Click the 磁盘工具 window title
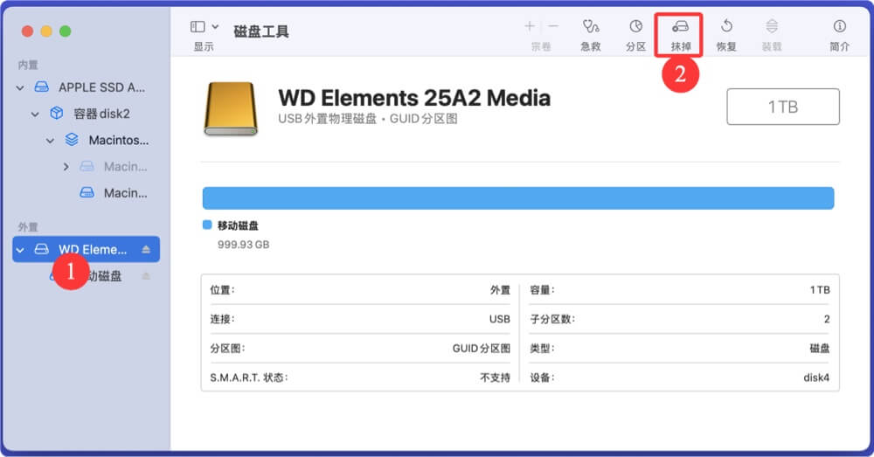This screenshot has width=874, height=457. [x=260, y=31]
